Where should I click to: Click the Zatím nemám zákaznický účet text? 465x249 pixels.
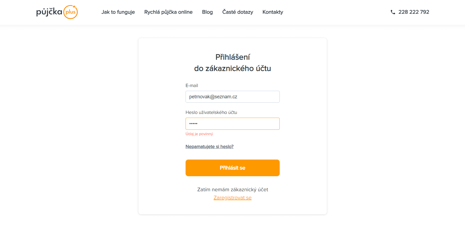pos(233,190)
